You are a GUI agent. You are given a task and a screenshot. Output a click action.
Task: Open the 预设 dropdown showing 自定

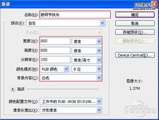click(66, 23)
